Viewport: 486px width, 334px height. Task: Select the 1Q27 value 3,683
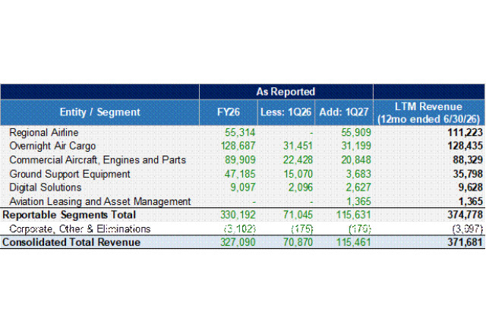(358, 174)
